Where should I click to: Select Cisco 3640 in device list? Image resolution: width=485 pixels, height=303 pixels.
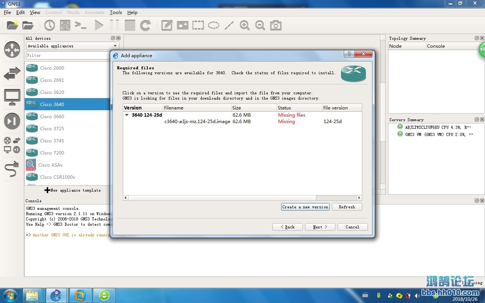click(x=67, y=105)
